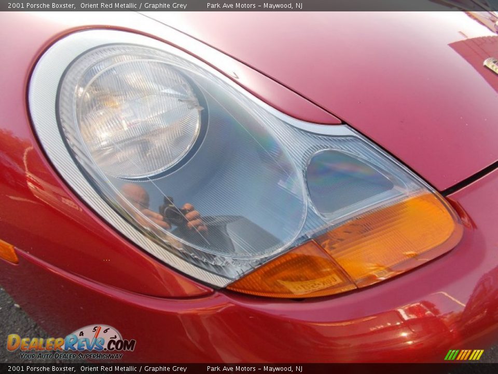This screenshot has width=498, height=374.
Task: Click the '5' numeral on the logo clock
Action: click(94, 330)
